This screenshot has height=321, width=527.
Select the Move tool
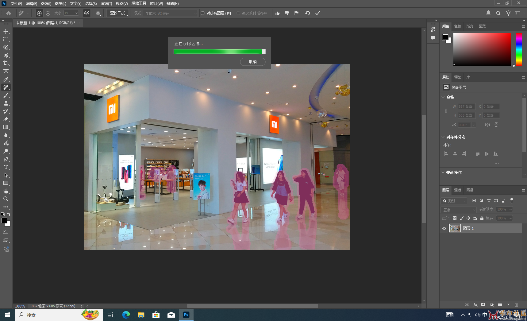[6, 31]
